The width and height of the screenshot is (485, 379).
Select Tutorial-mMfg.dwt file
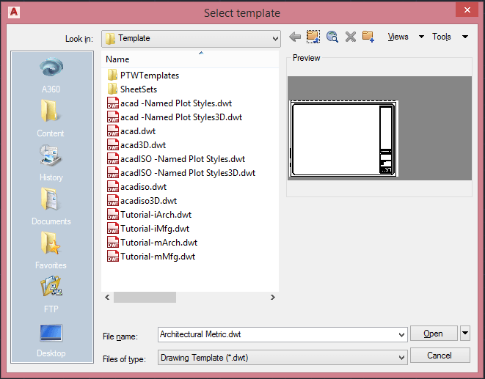point(151,256)
